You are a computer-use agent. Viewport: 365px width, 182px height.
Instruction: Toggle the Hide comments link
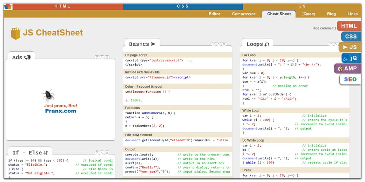[x=324, y=28]
